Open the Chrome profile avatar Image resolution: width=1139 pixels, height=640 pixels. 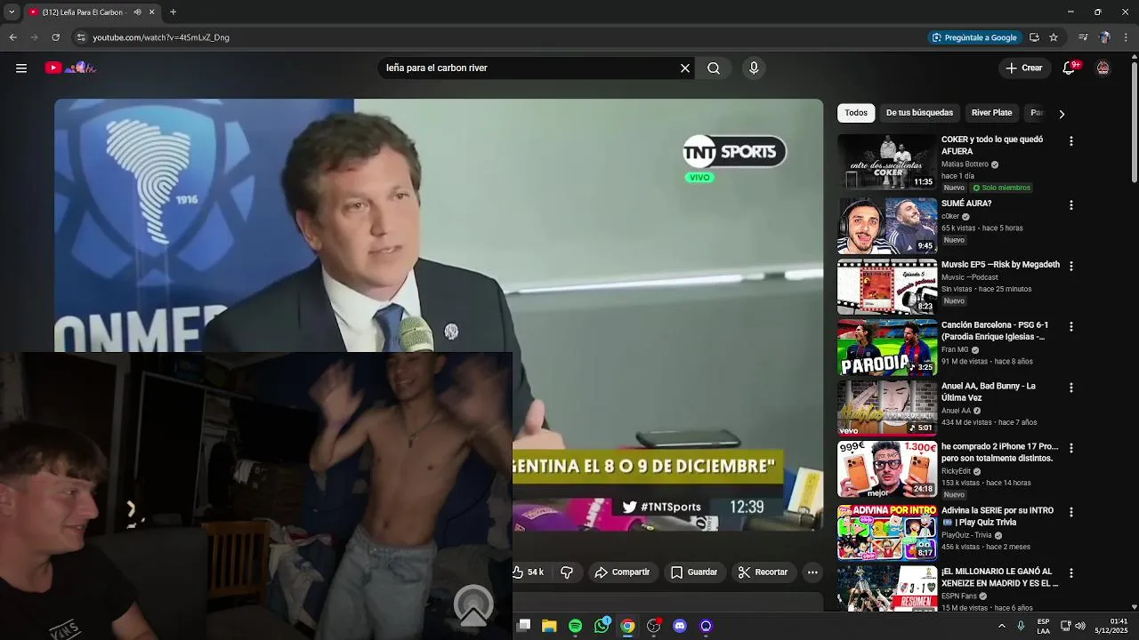1104,37
